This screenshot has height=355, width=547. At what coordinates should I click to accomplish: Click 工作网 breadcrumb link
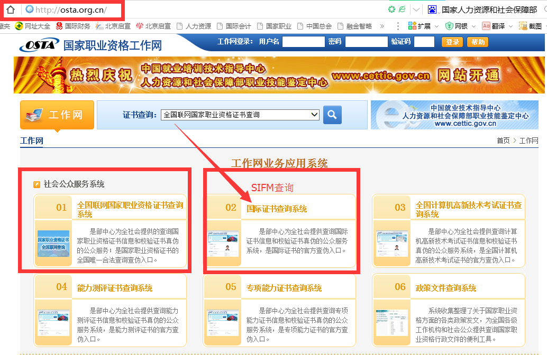pos(528,141)
